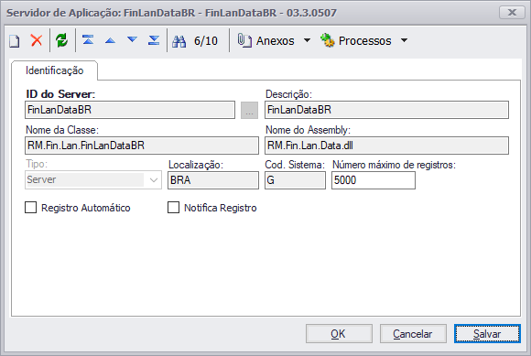
Task: Open search with the binoculars icon
Action: coord(179,41)
